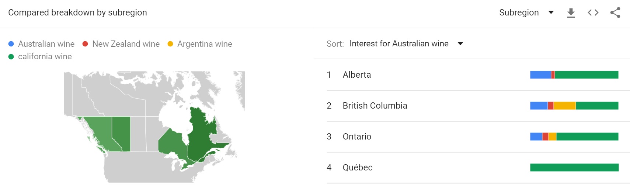Viewport: 630px width, 187px height.
Task: Click Québec's green interest bar
Action: pyautogui.click(x=574, y=167)
